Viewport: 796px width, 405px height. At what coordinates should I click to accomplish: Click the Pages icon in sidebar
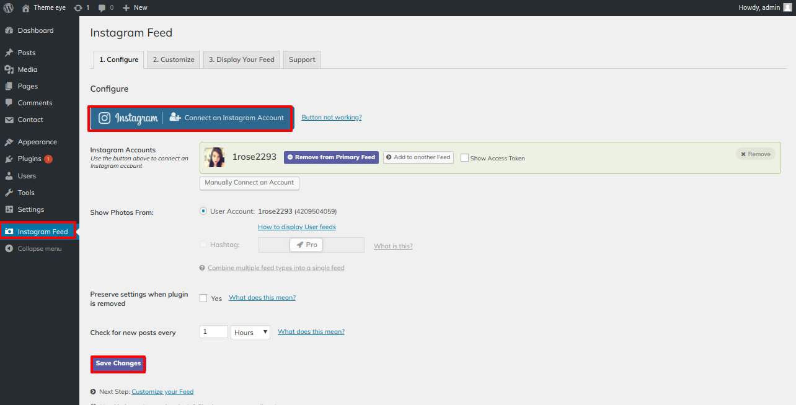tap(9, 86)
